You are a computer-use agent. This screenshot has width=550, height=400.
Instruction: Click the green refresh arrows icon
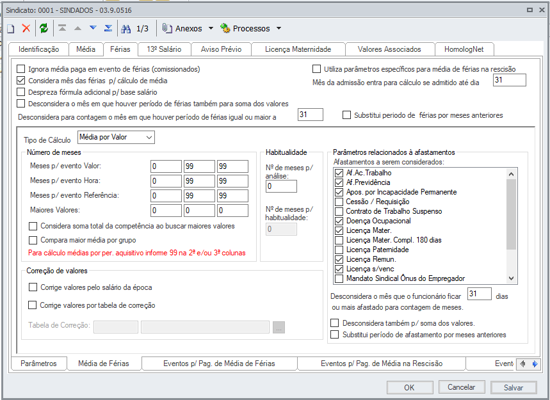[44, 28]
